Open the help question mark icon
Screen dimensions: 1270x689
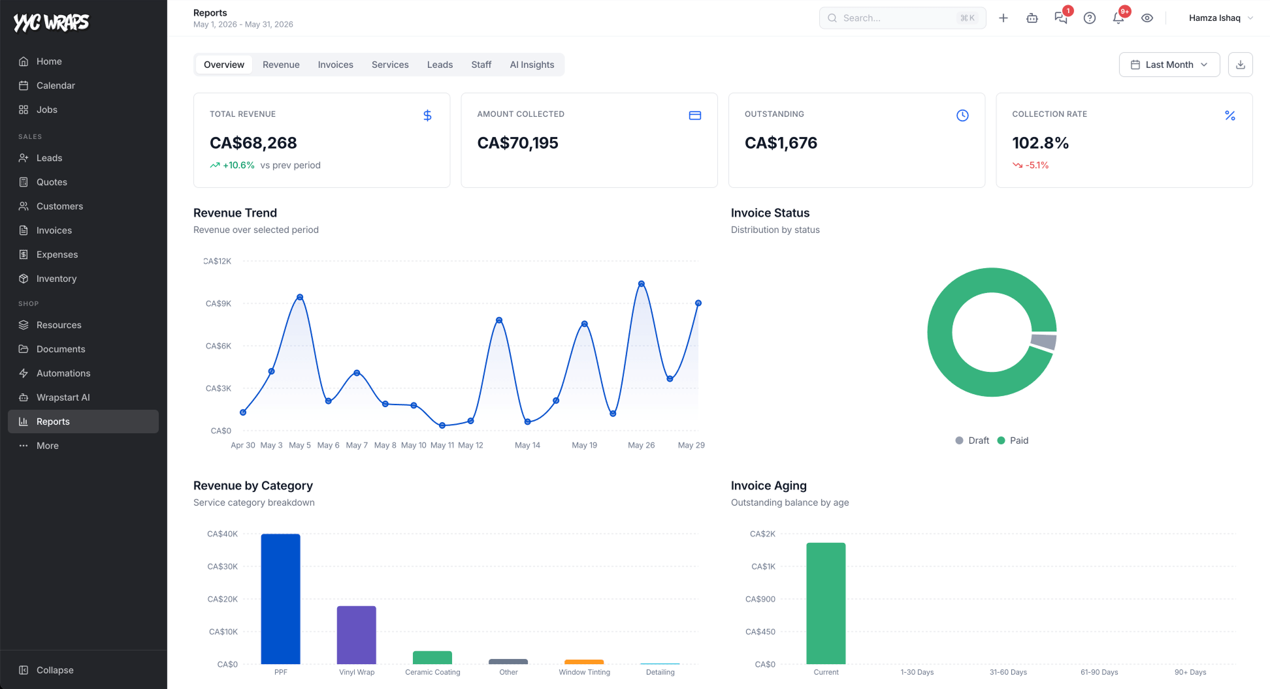[x=1090, y=18]
